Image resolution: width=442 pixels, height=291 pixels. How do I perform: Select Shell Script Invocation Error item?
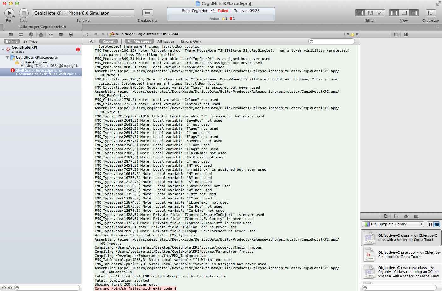click(x=41, y=72)
